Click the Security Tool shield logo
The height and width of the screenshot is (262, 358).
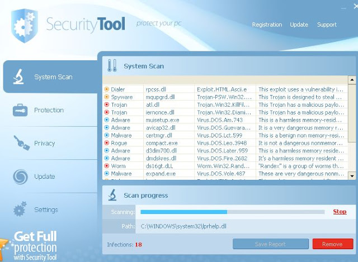(x=25, y=26)
